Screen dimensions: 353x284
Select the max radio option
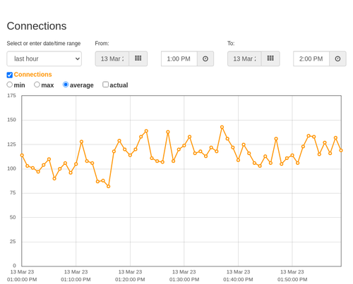tap(37, 85)
